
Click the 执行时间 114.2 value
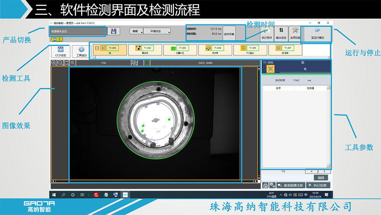click(296, 80)
